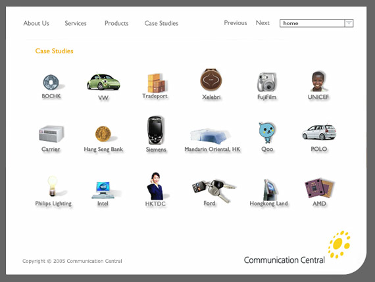375x282 pixels.
Task: Select the Carrier text label
Action: point(51,150)
